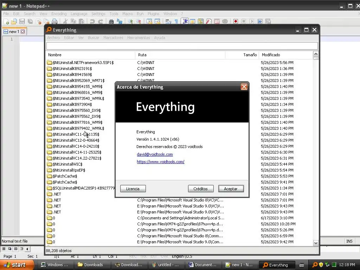Select the $NtUninstallXpsEP$ folder row
Image resolution: width=360 pixels, height=270 pixels.
[81, 170]
